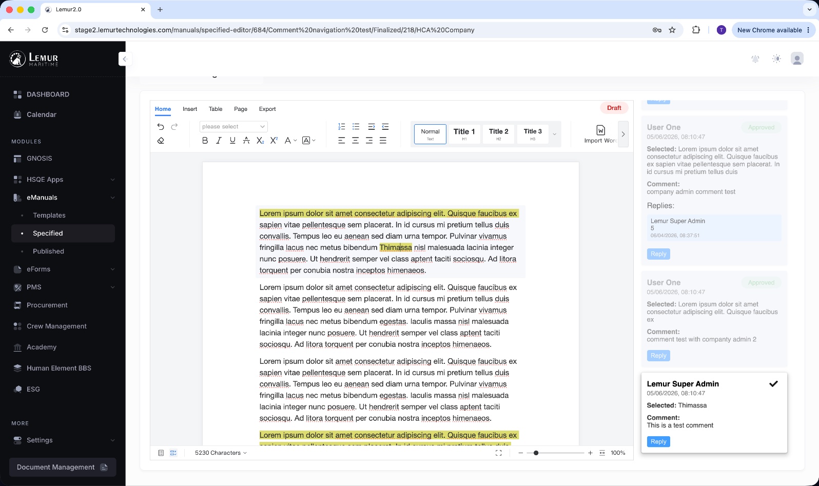Apply strikethrough formatting
Viewport: 819px width, 486px height.
click(x=246, y=140)
